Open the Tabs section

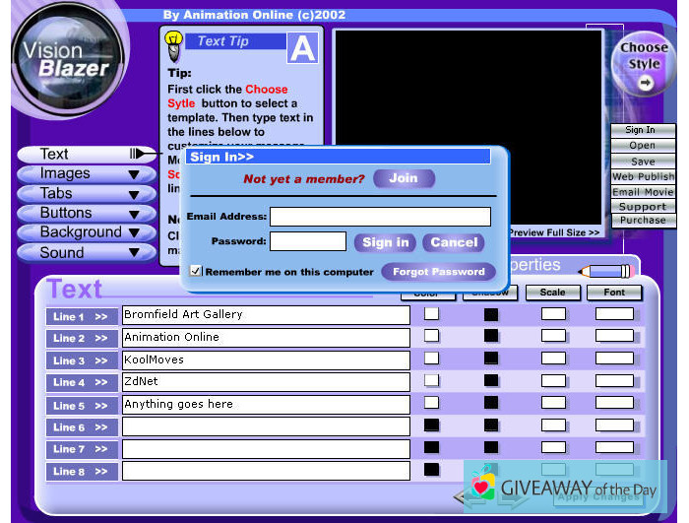[x=86, y=194]
